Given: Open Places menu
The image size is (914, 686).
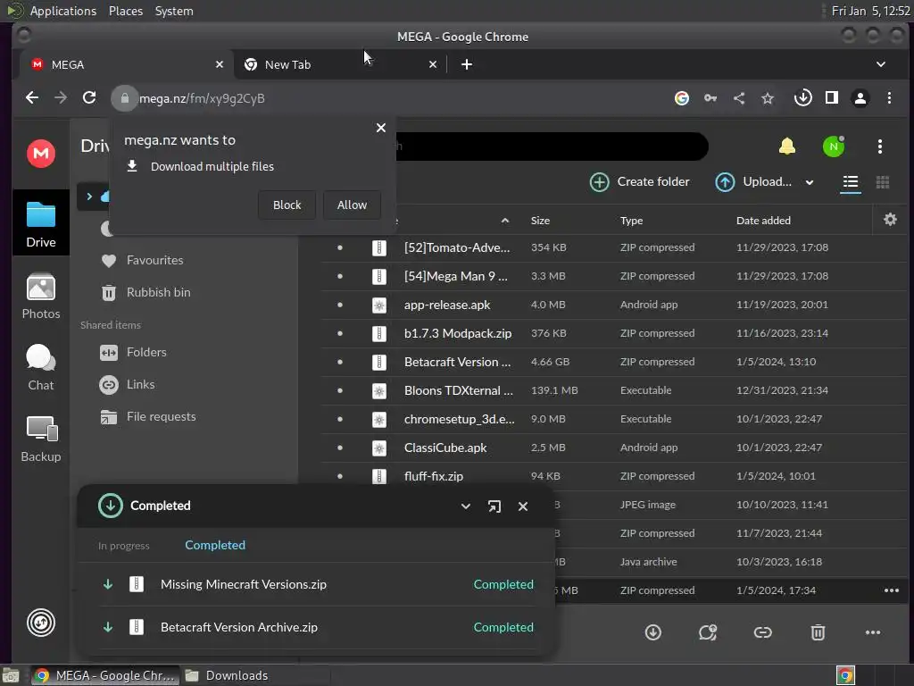Looking at the screenshot, I should [x=125, y=11].
